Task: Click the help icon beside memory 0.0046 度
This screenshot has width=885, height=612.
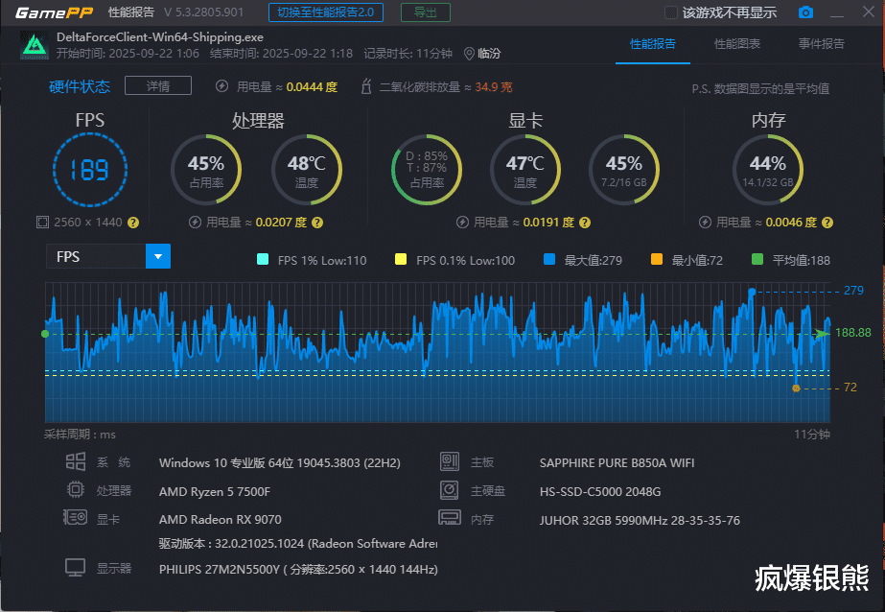Action: point(827,223)
